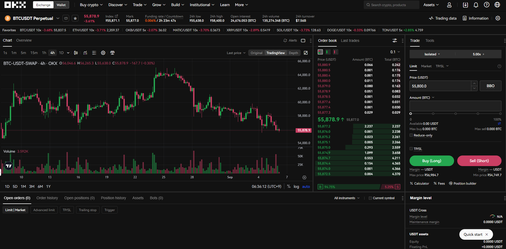Expand the Buy crypto menu
Screen dimensions: 506x249
tap(91, 5)
